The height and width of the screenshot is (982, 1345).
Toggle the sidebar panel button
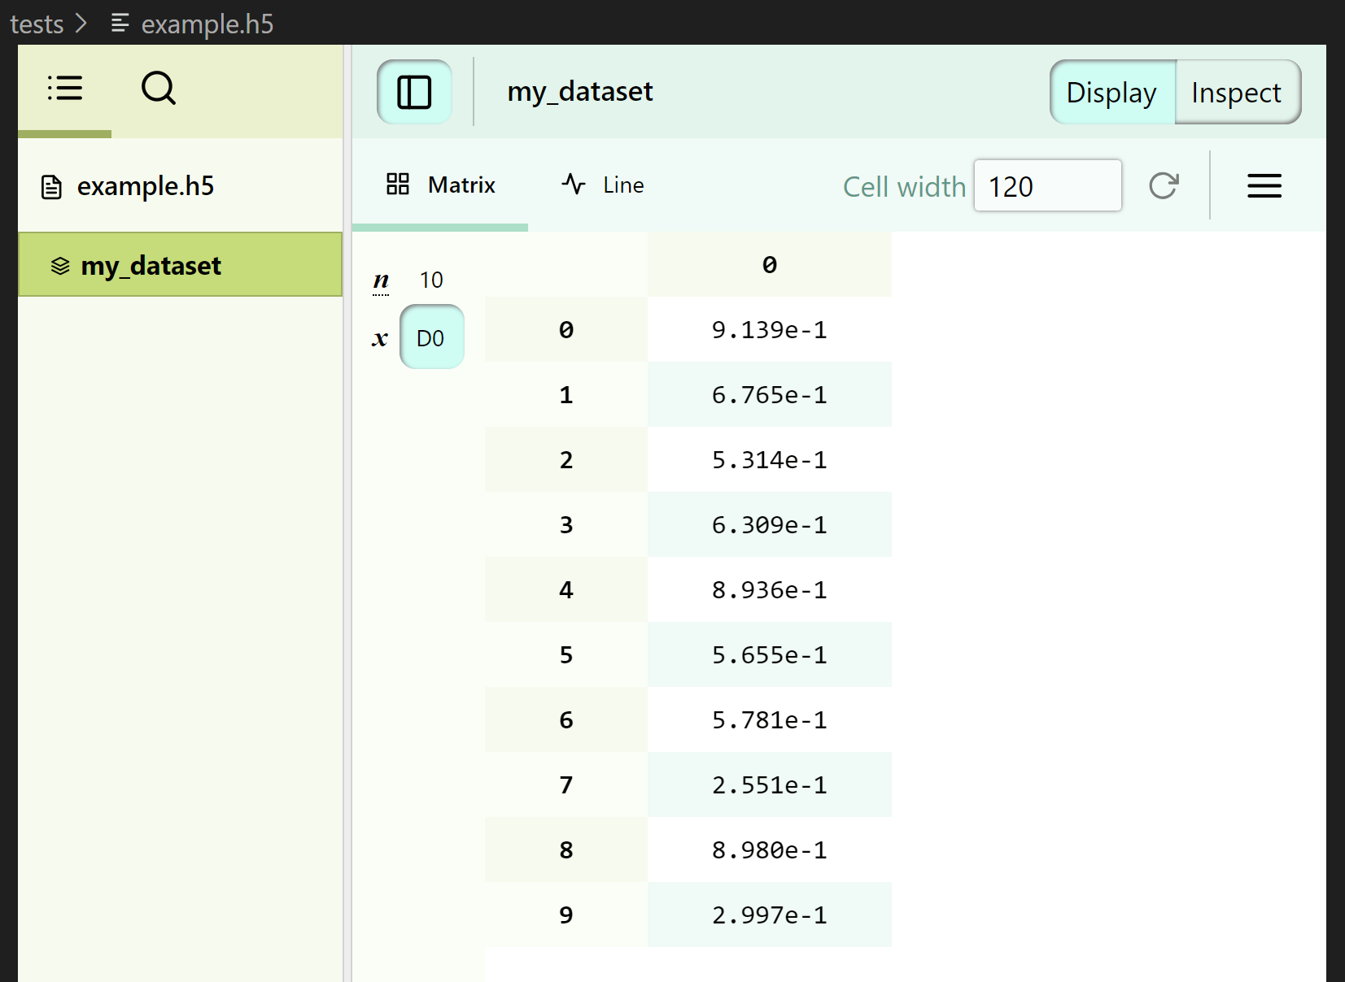[x=414, y=92]
